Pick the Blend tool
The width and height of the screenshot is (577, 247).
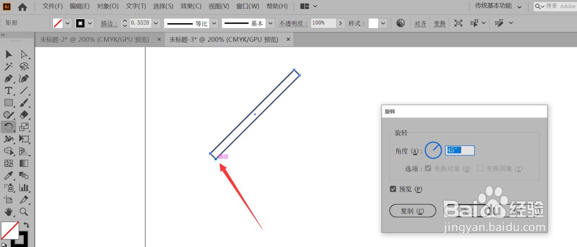(x=24, y=175)
